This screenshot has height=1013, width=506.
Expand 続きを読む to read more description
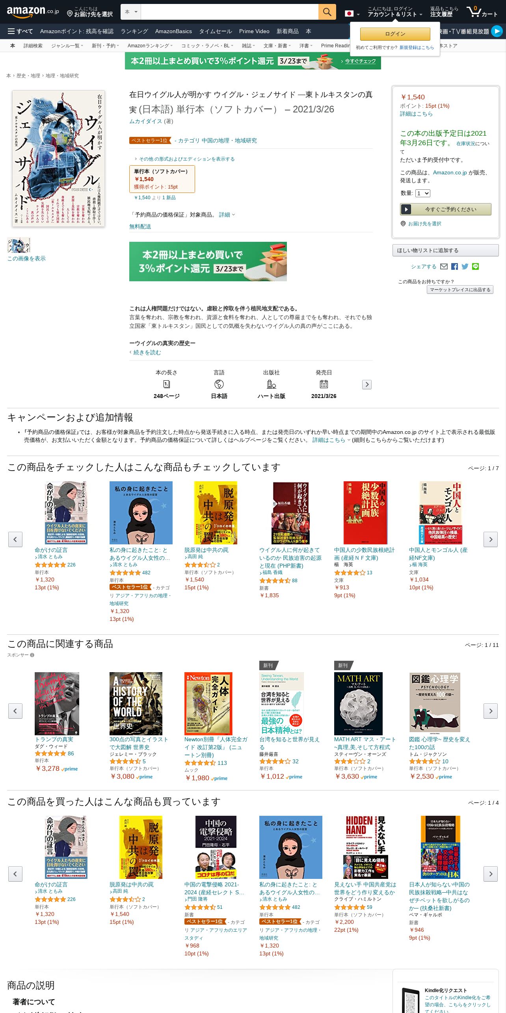147,352
